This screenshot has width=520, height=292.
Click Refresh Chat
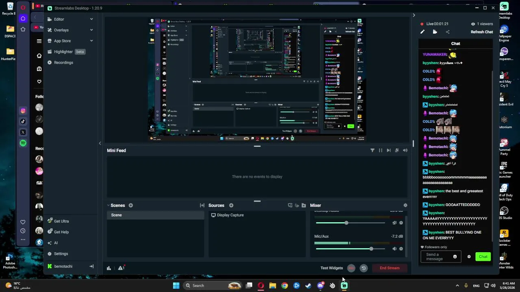(482, 32)
